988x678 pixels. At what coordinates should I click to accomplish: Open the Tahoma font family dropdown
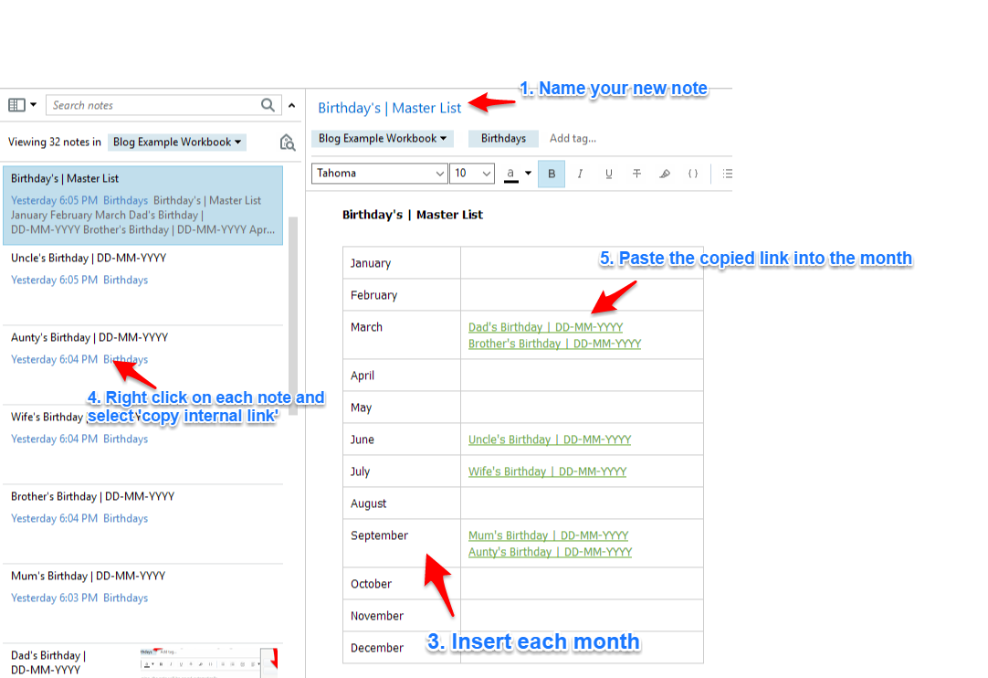[379, 174]
